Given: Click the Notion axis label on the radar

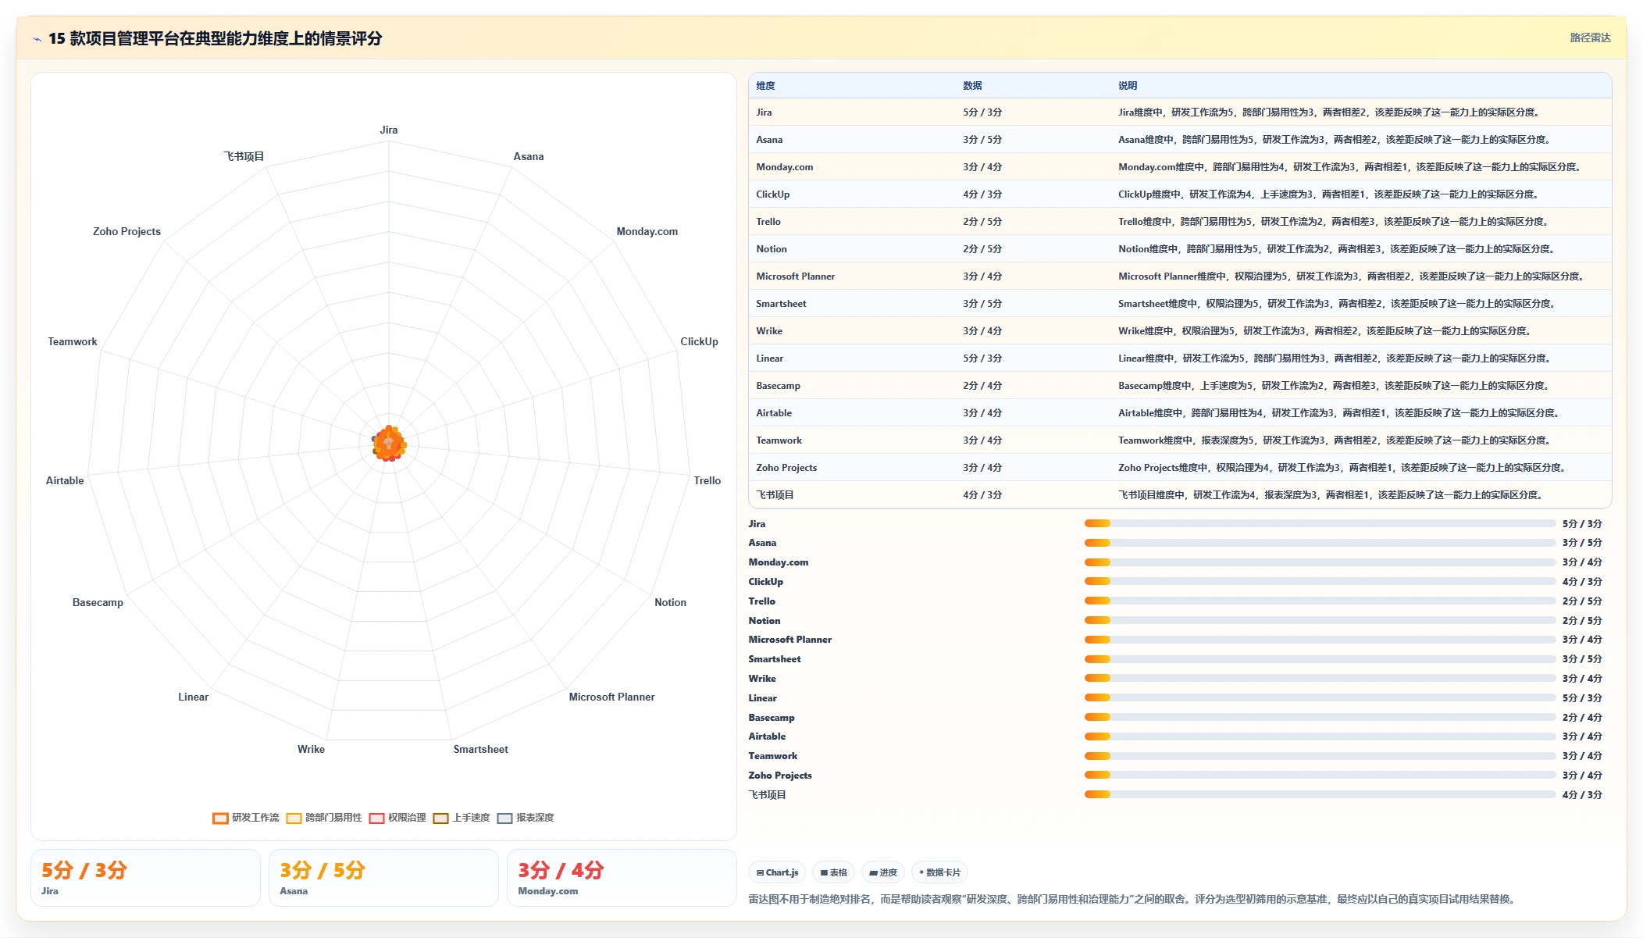Looking at the screenshot, I should tap(670, 603).
